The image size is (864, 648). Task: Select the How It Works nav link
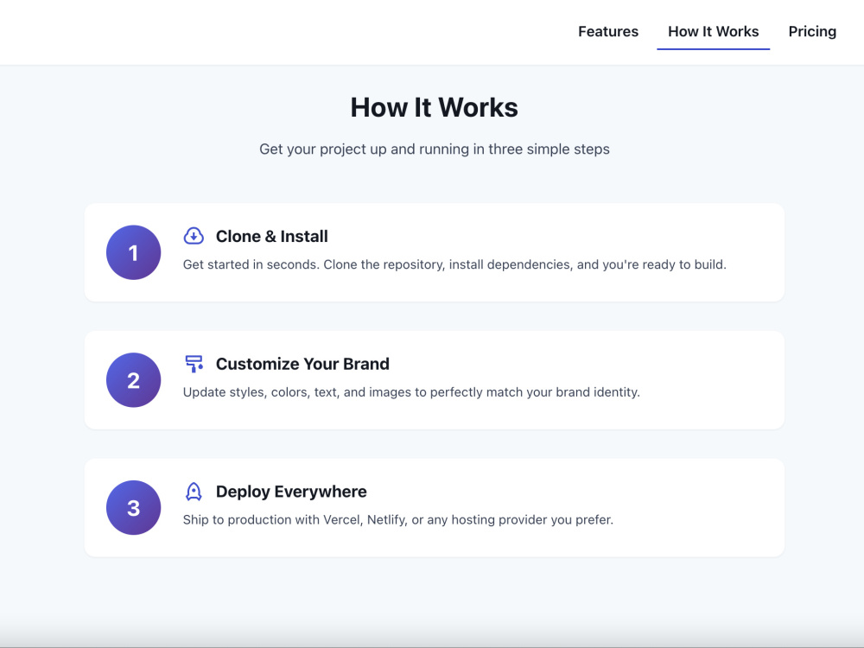(713, 31)
